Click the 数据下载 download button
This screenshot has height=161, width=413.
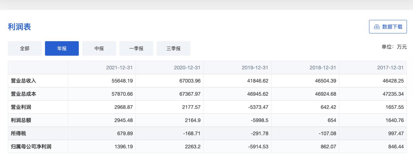pos(388,27)
